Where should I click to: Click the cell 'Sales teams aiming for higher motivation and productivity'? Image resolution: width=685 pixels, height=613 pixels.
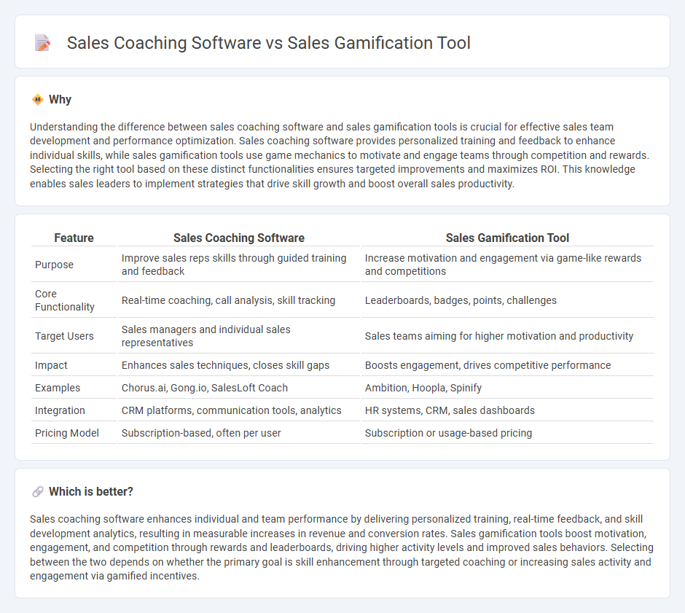coord(507,336)
